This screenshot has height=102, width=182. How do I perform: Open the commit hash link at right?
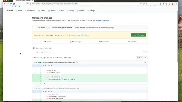(145, 52)
